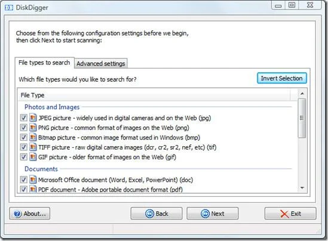Click the PNG picture file type icon

click(x=33, y=128)
